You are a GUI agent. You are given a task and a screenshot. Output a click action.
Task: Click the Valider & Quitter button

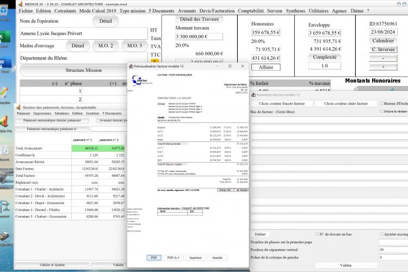(x=52, y=265)
